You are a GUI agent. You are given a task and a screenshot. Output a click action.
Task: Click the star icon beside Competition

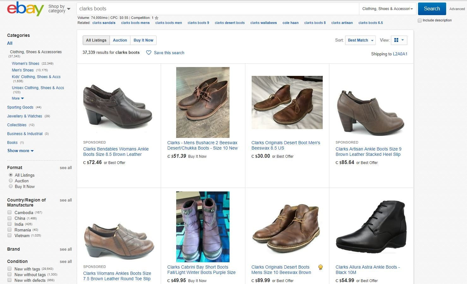coord(157,18)
